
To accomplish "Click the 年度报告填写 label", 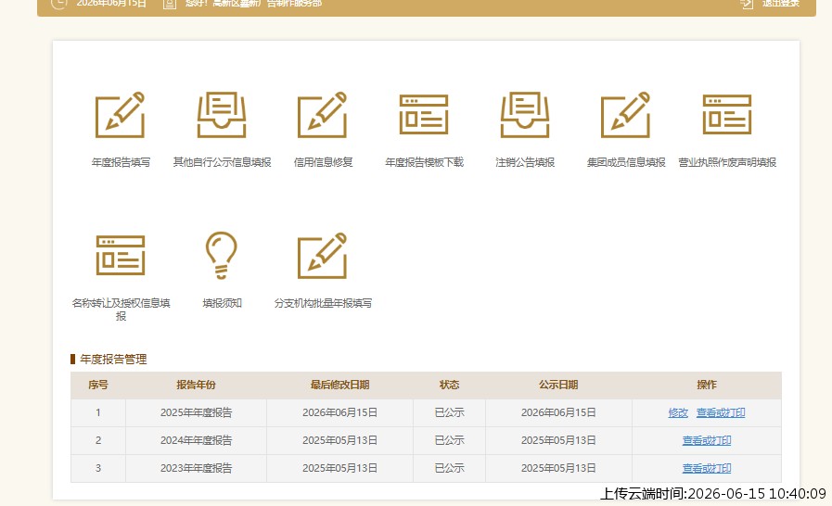I will (x=121, y=162).
